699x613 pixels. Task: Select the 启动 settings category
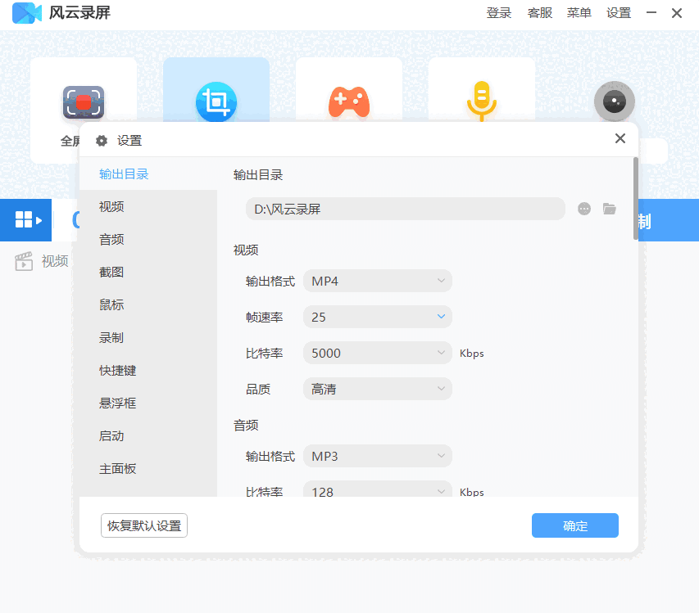(x=148, y=436)
